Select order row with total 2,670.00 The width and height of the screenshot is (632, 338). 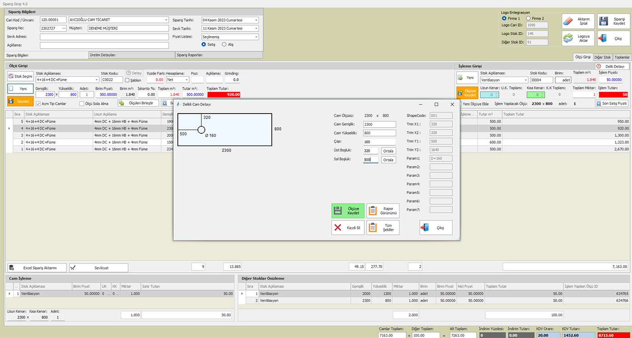click(317, 149)
